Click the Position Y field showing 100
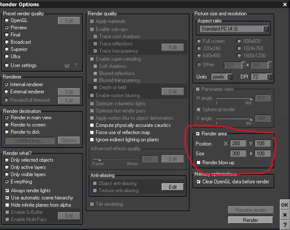The height and width of the screenshot is (230, 290). (x=262, y=143)
